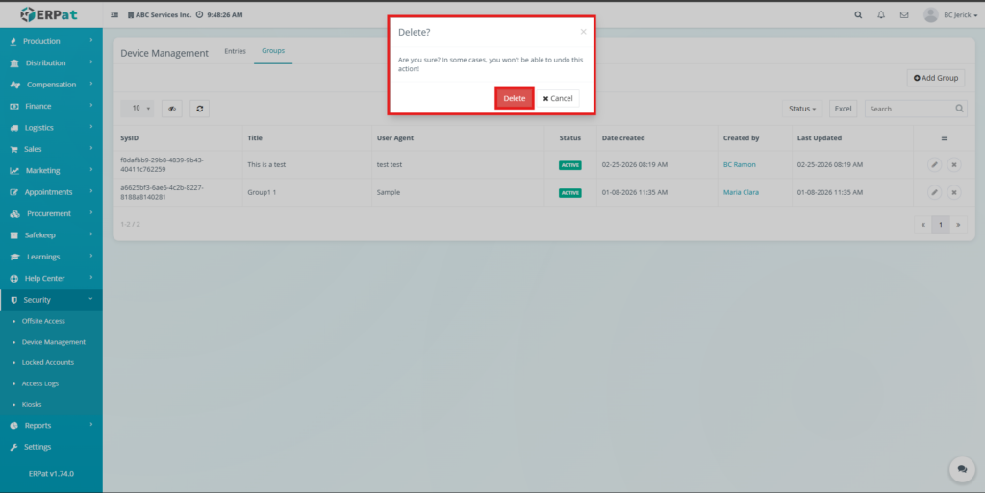Click the refresh table icon

(199, 109)
